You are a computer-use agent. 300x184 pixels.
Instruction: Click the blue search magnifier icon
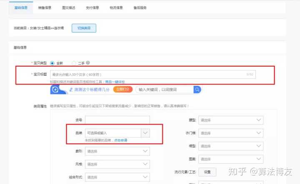pos(197,90)
